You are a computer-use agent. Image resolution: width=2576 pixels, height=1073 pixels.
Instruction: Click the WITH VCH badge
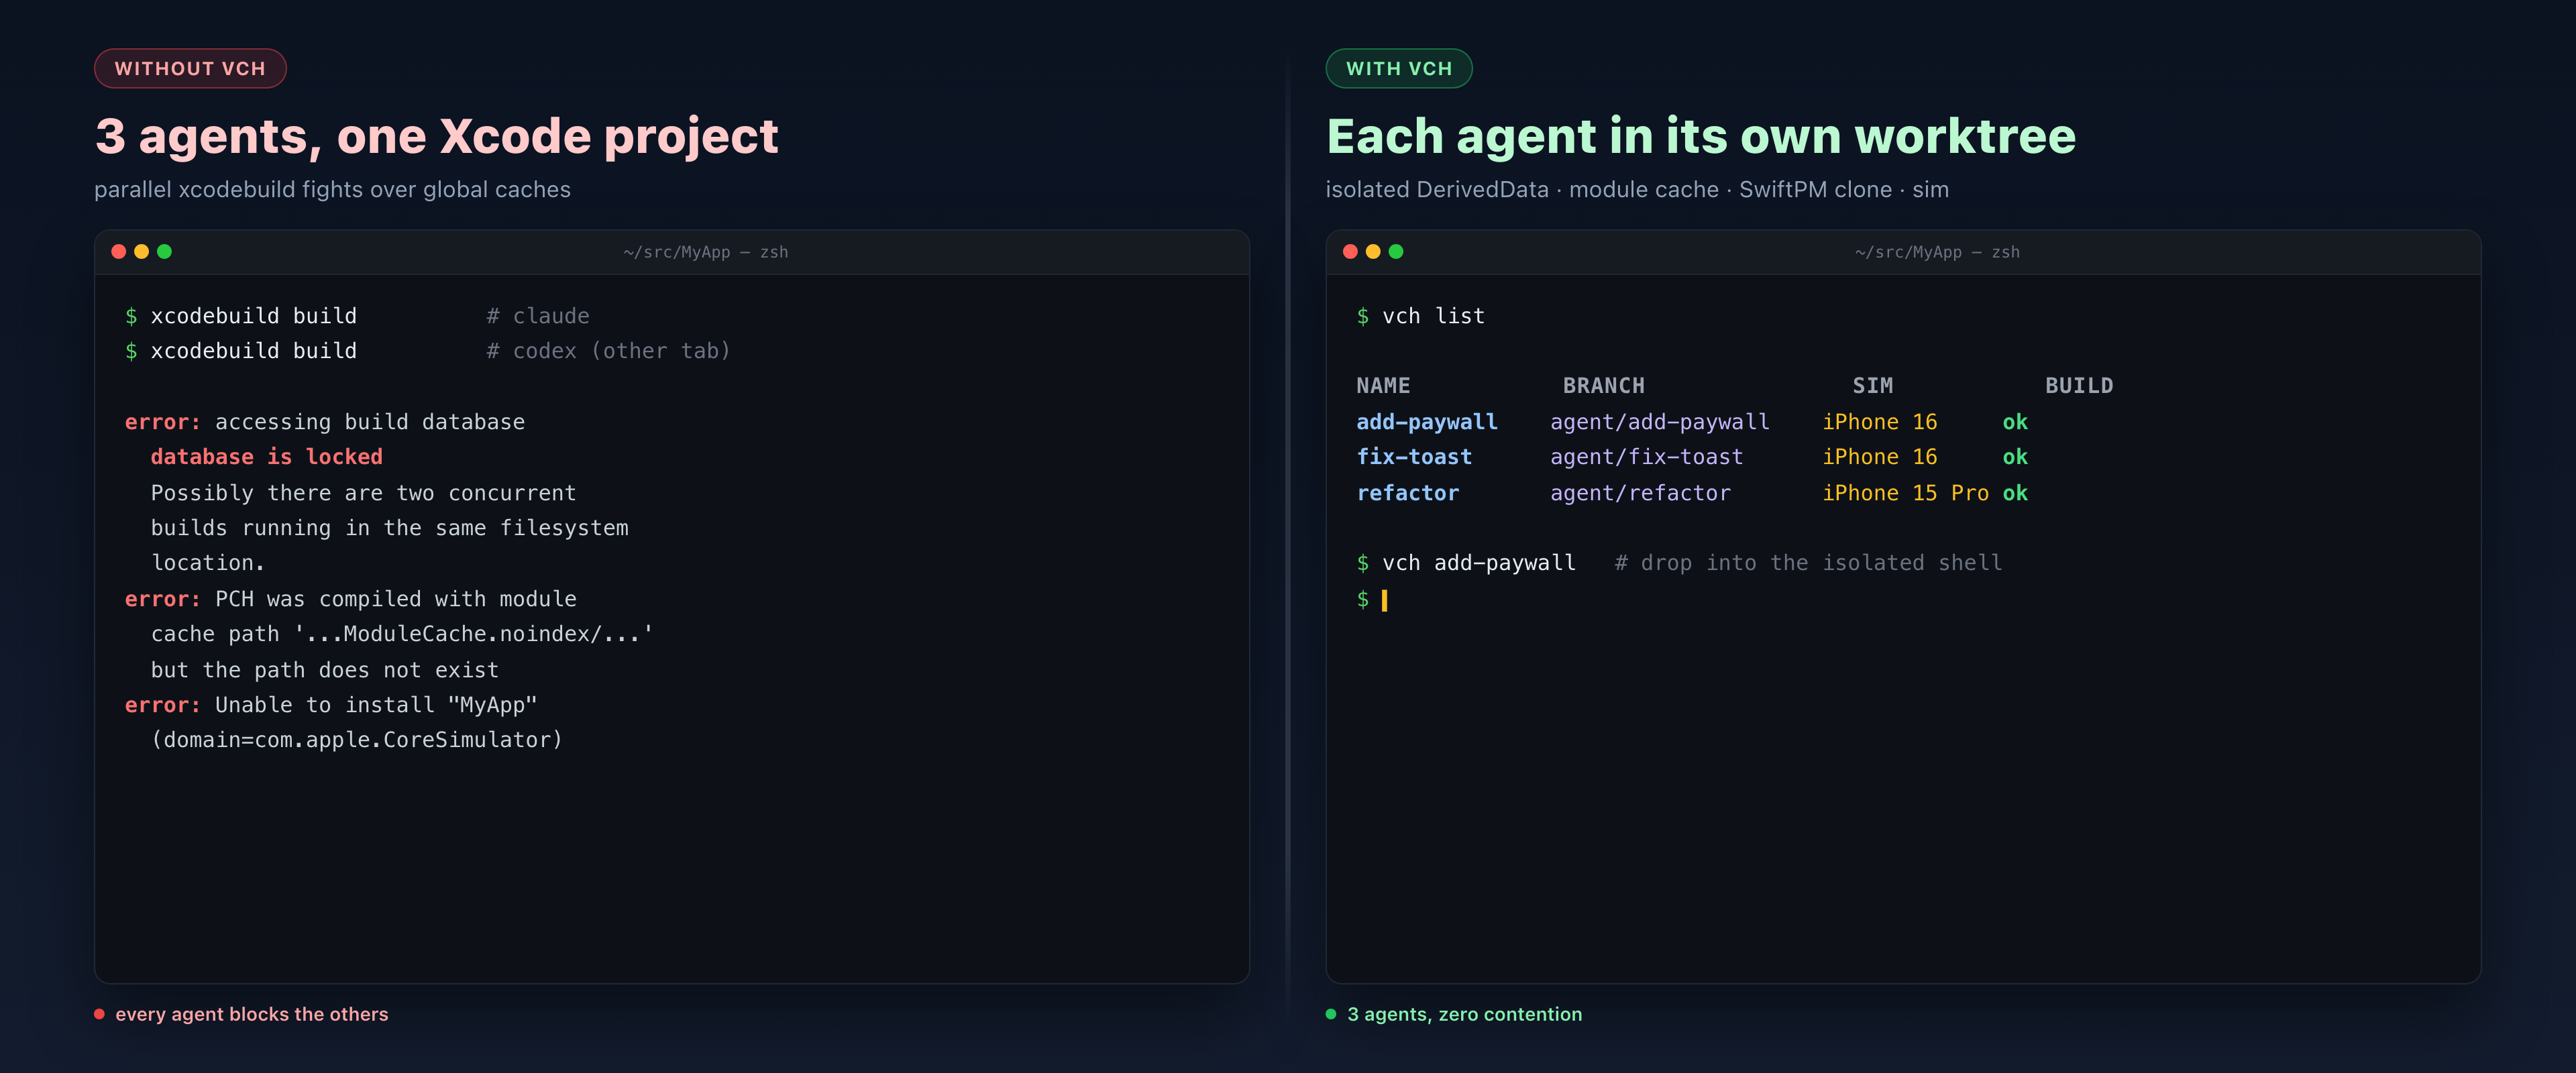point(1399,68)
